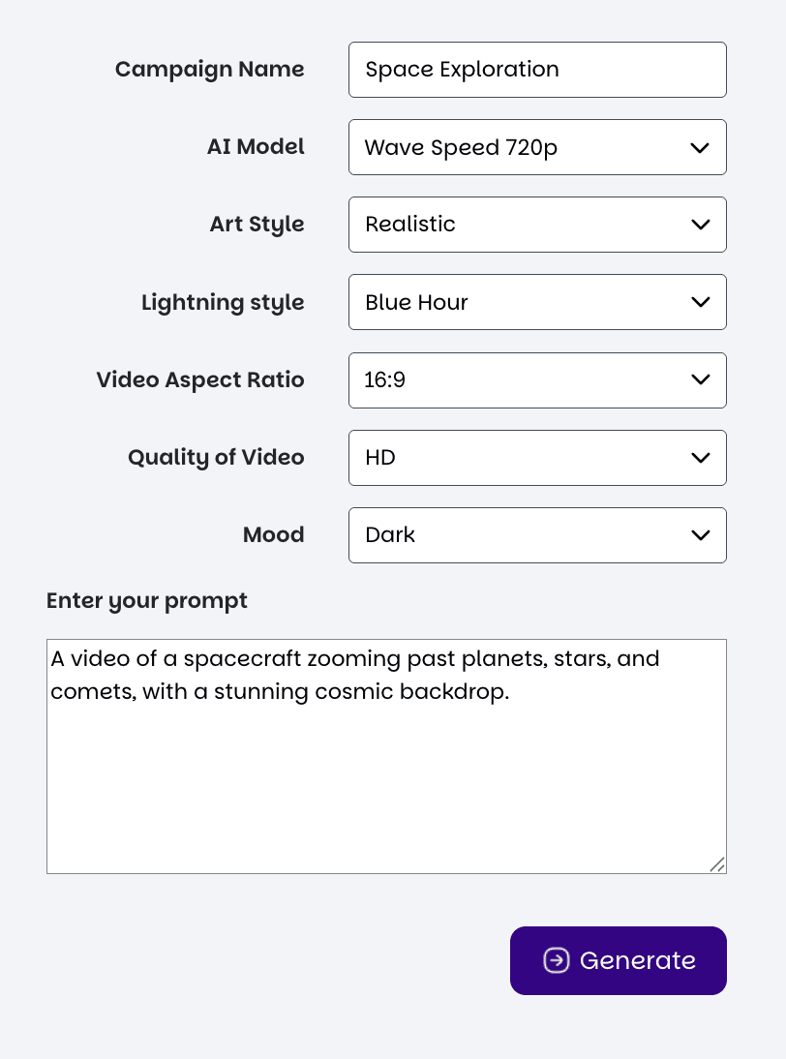Image resolution: width=786 pixels, height=1059 pixels.
Task: Expand the Lightning style Blue Hour selector
Action: coord(537,302)
